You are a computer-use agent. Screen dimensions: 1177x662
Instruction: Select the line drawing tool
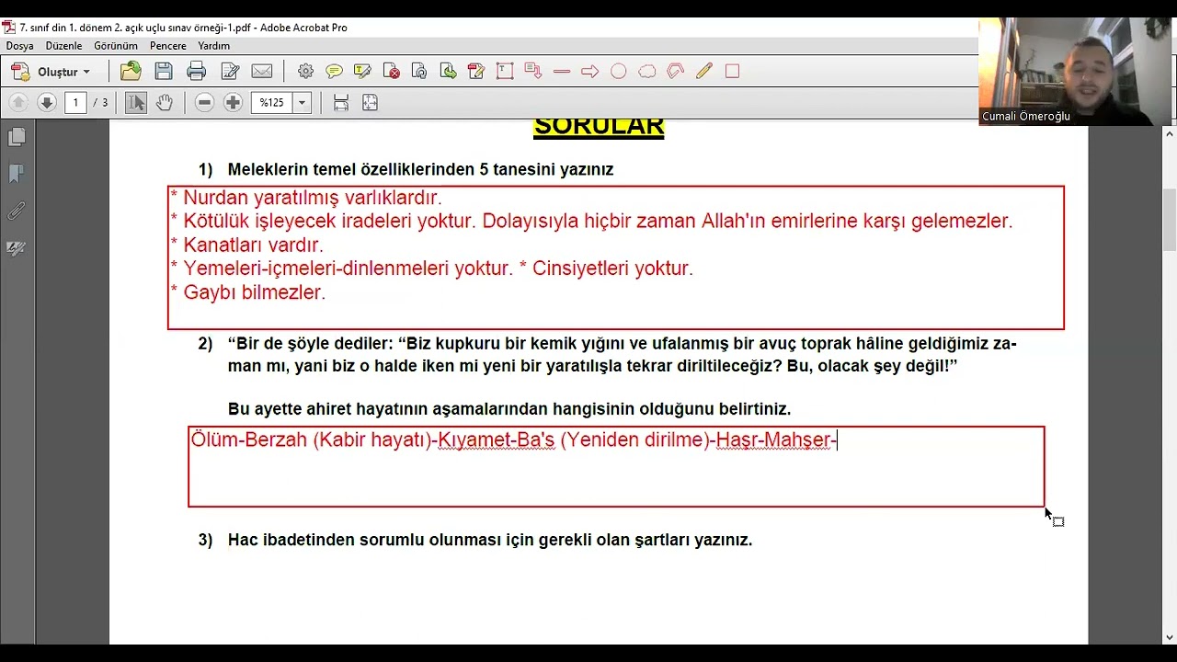coord(562,71)
